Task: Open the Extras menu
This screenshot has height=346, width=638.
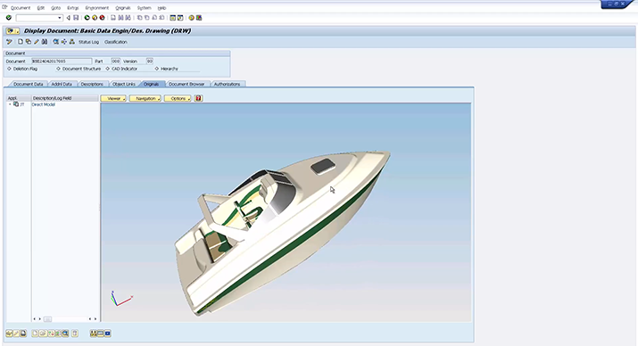Action: click(x=73, y=8)
